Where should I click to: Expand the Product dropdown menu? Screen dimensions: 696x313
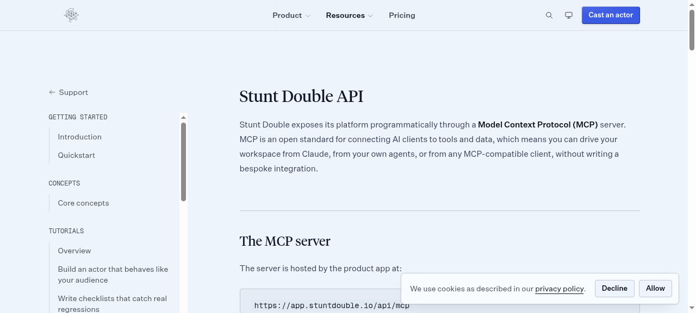[291, 15]
